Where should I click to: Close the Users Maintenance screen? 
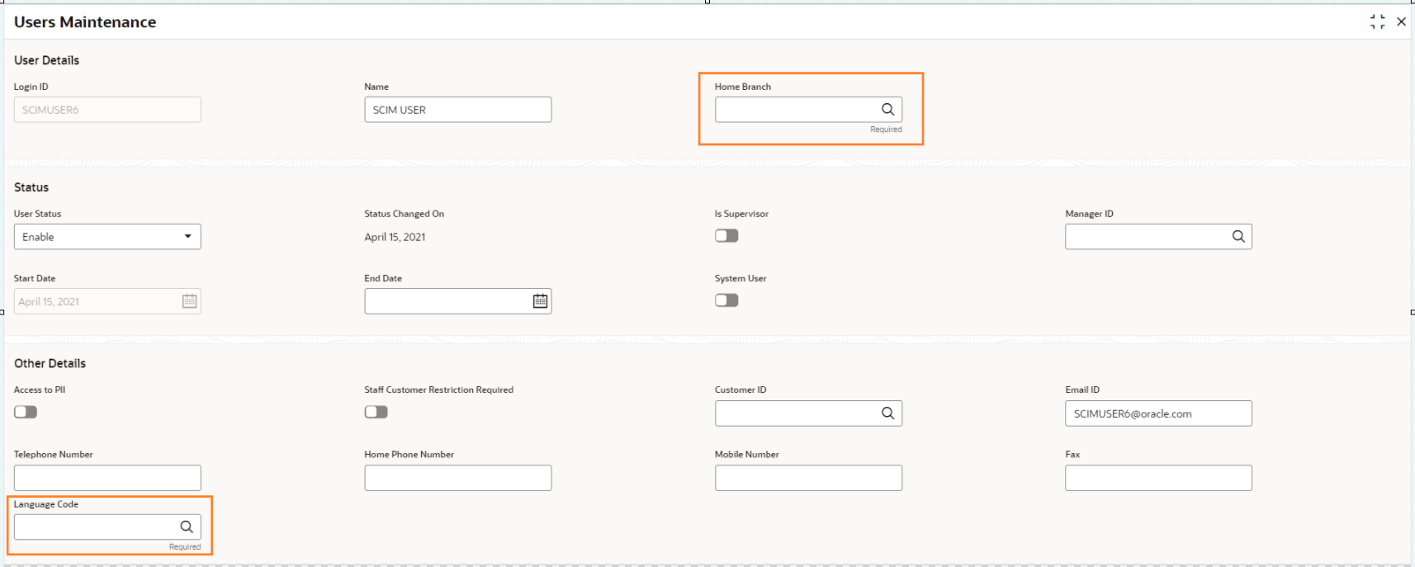pyautogui.click(x=1401, y=22)
